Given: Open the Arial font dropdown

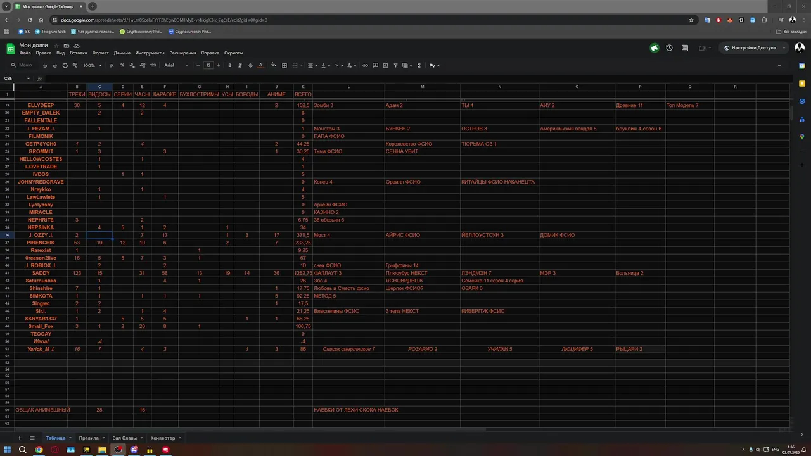Looking at the screenshot, I should pos(176,65).
